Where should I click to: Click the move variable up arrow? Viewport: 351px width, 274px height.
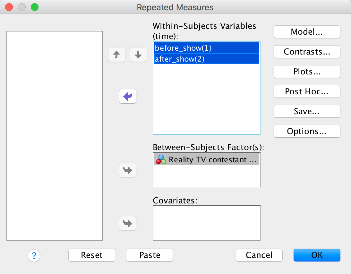coord(117,55)
